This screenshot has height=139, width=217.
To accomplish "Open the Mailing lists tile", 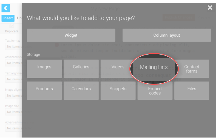I will tap(154, 69).
